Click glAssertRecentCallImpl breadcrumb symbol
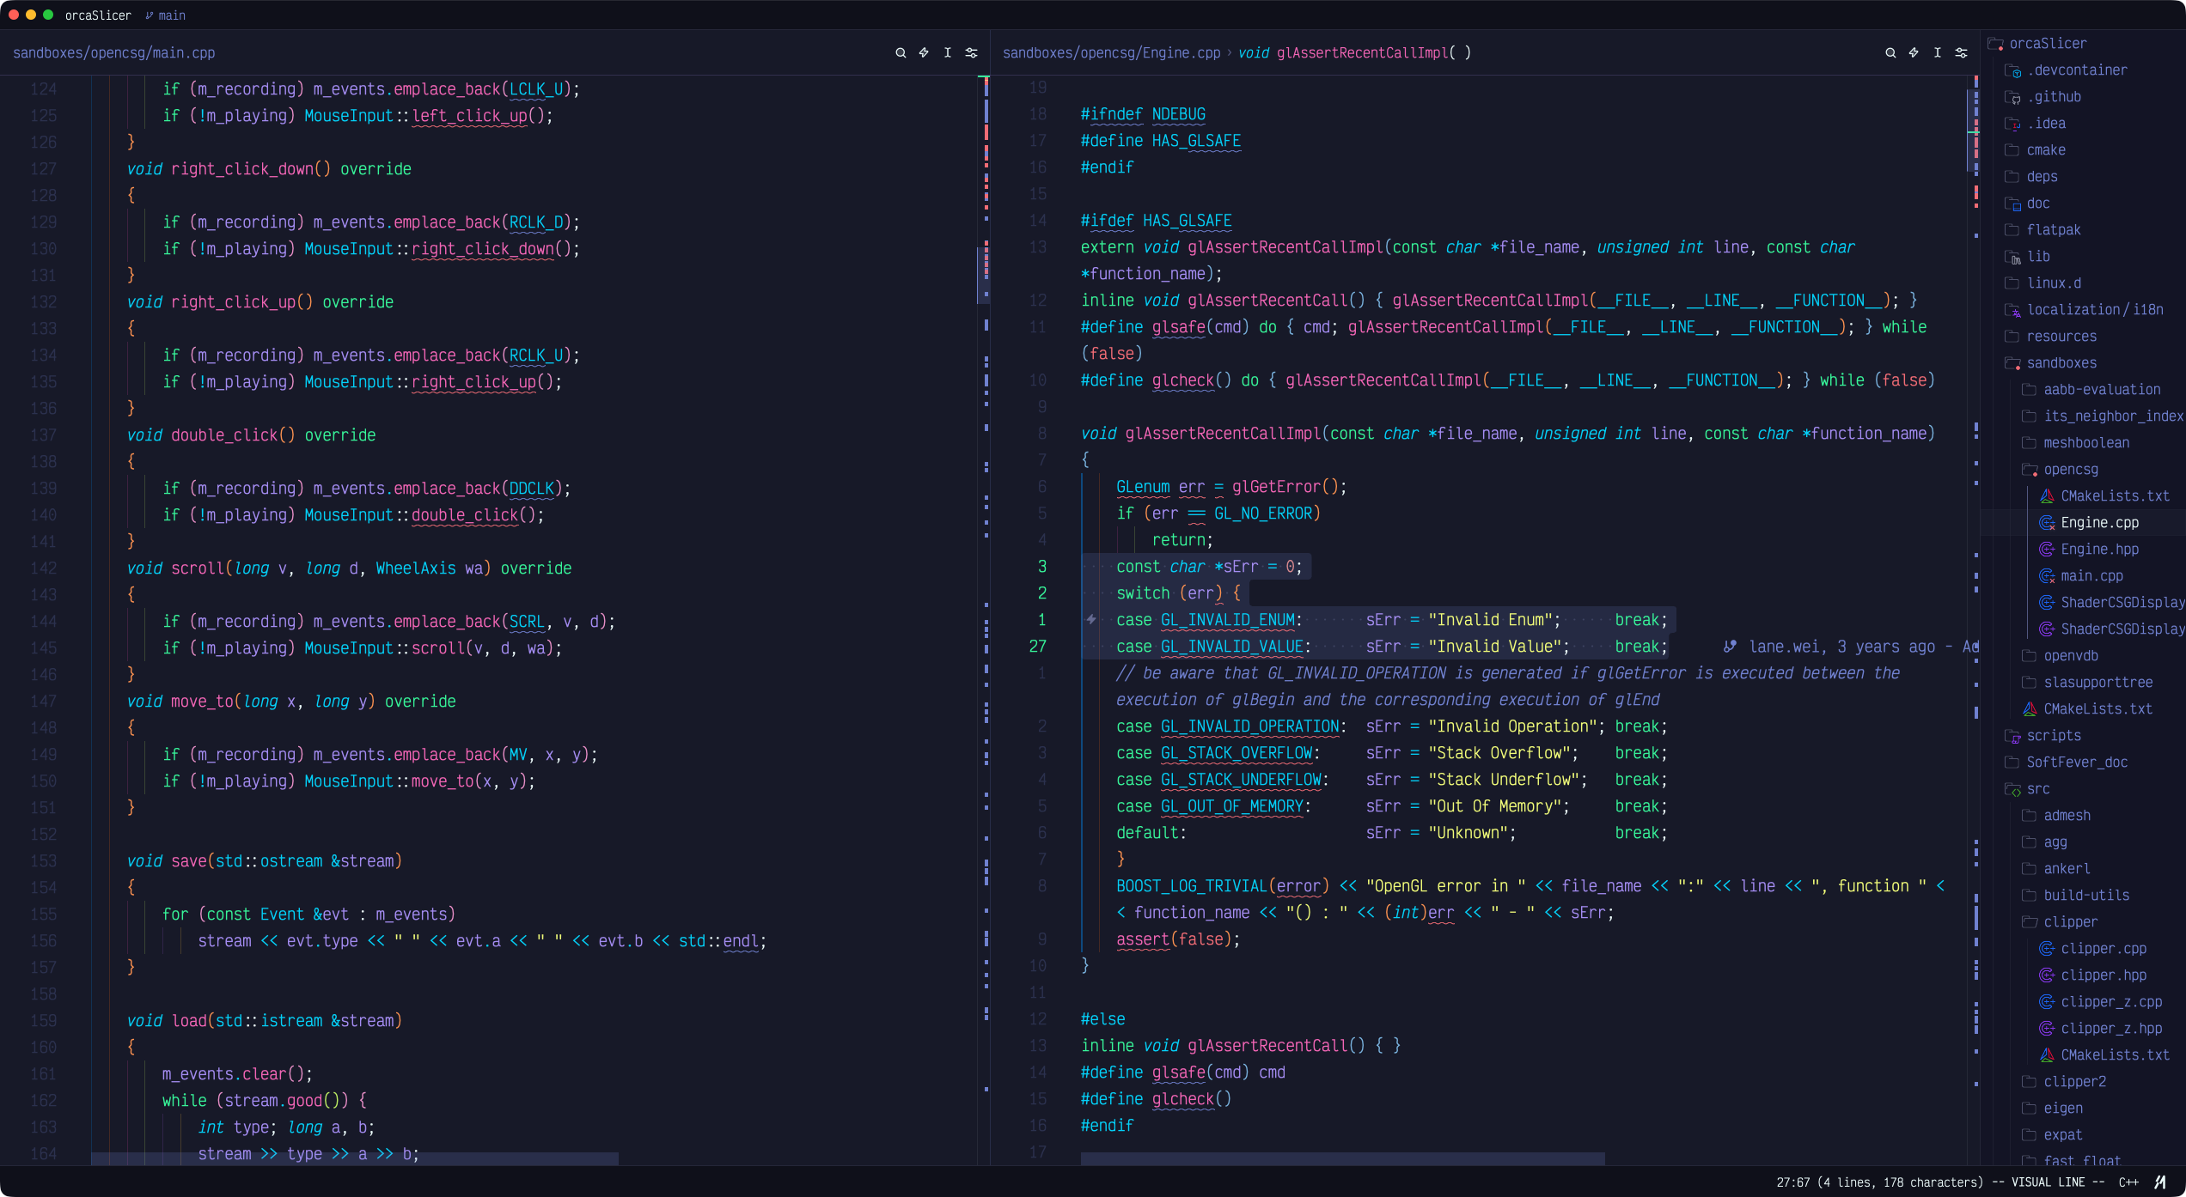Screen dimensions: 2186x1197 coord(1354,53)
